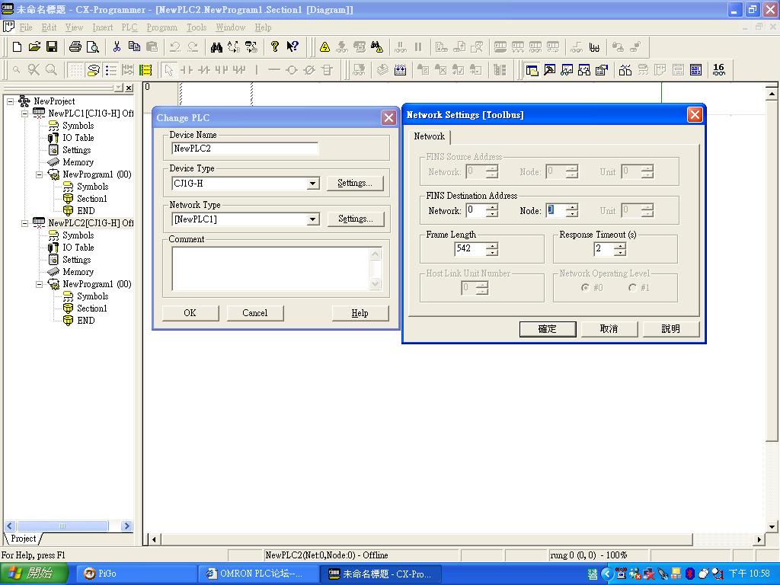Click the Copy toolbar icon
Image resolution: width=780 pixels, height=585 pixels.
click(x=134, y=46)
